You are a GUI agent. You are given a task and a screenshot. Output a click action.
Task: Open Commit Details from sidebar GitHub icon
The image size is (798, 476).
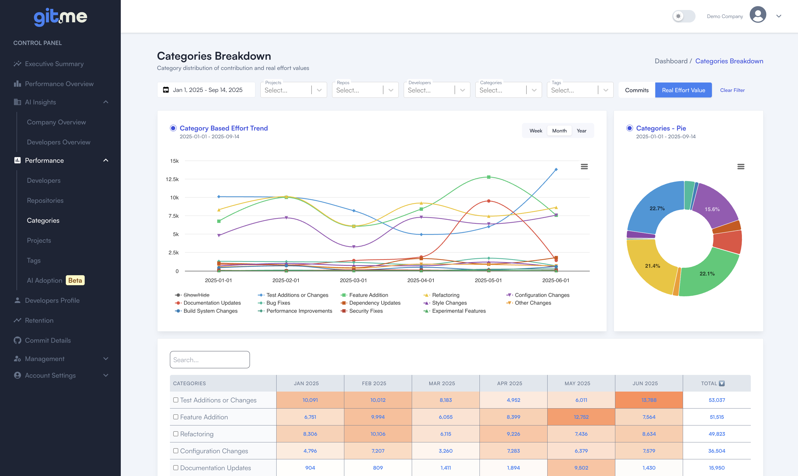(x=17, y=340)
